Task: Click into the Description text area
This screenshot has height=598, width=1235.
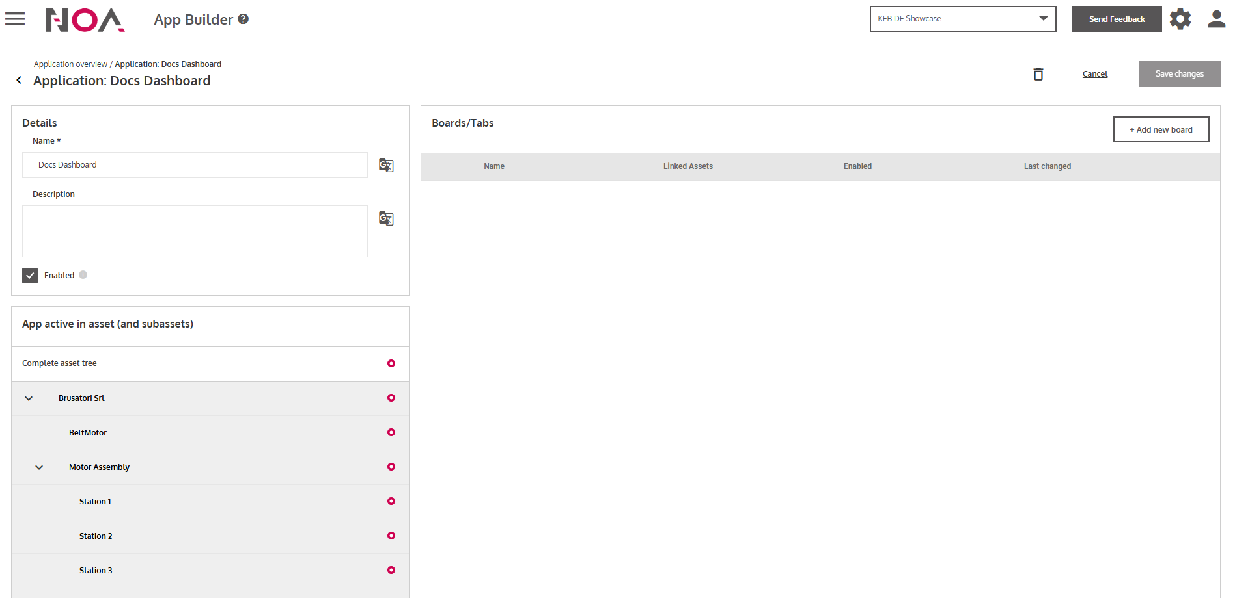Action: point(195,231)
